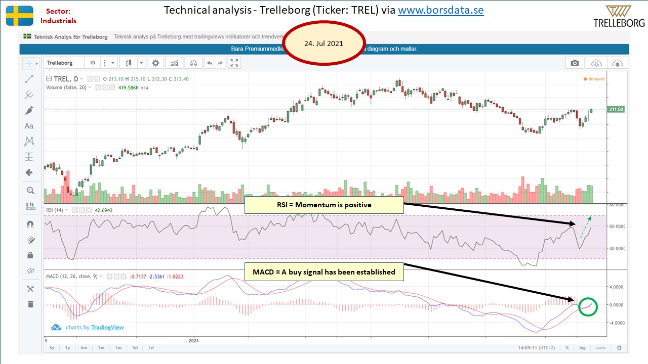
Task: Select the crosshair cursor tool
Action: pyautogui.click(x=29, y=64)
